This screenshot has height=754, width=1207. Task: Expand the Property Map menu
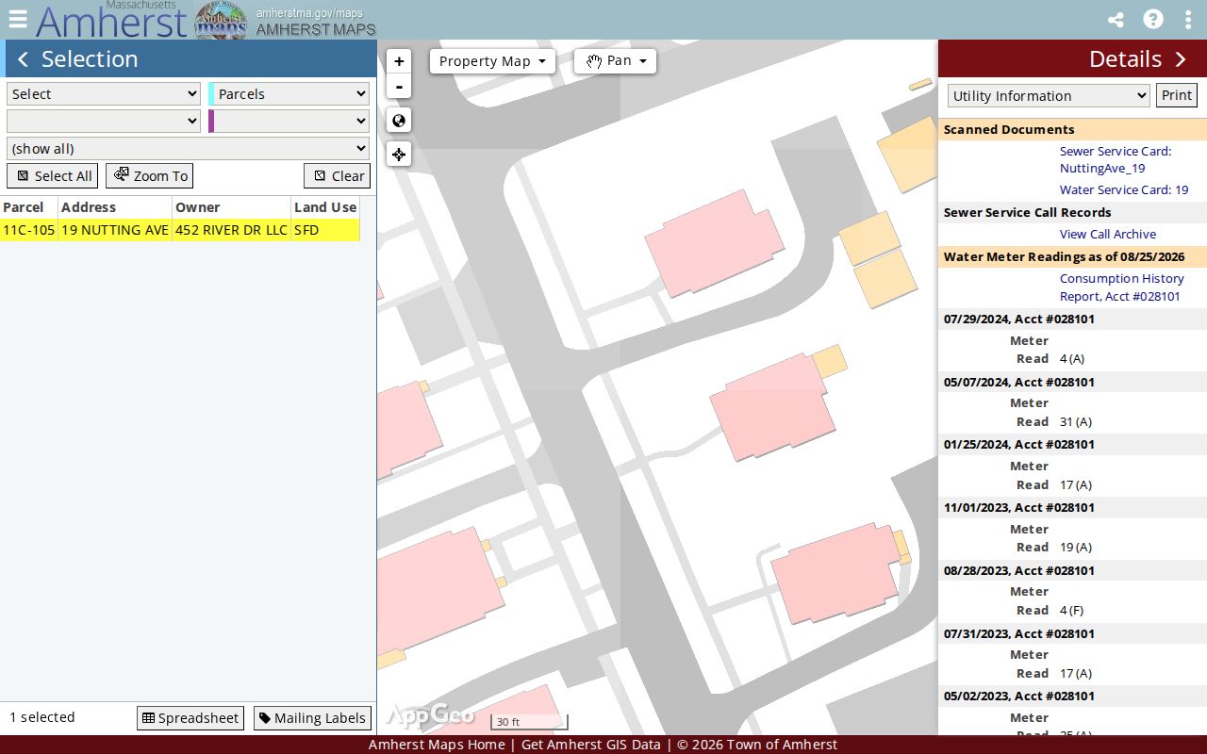pyautogui.click(x=492, y=61)
